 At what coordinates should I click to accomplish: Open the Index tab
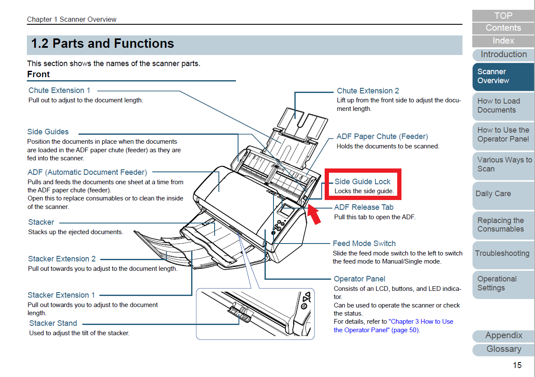(503, 41)
